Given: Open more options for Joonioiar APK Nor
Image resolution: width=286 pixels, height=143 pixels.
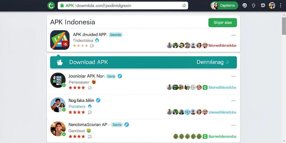Looking at the screenshot, I should click(x=233, y=77).
